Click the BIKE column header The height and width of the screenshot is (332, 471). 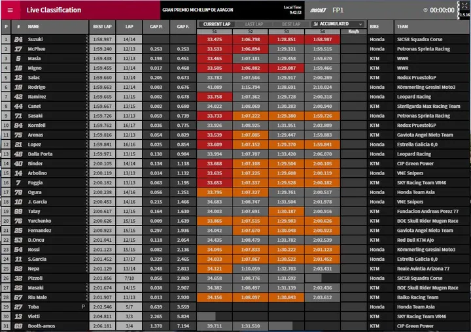(x=374, y=27)
